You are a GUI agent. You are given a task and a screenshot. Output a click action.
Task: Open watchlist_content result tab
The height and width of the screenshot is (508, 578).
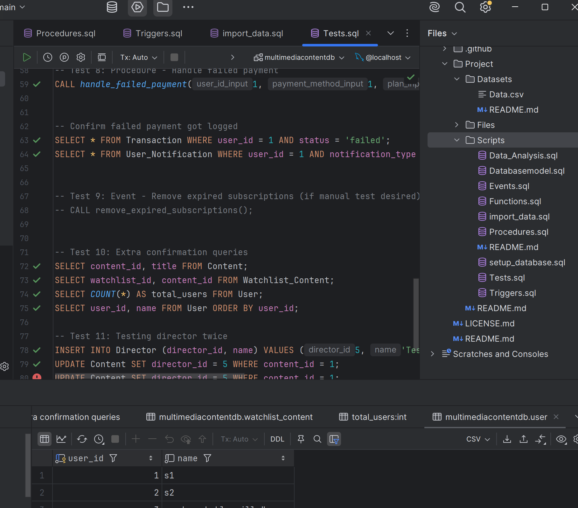[229, 417]
